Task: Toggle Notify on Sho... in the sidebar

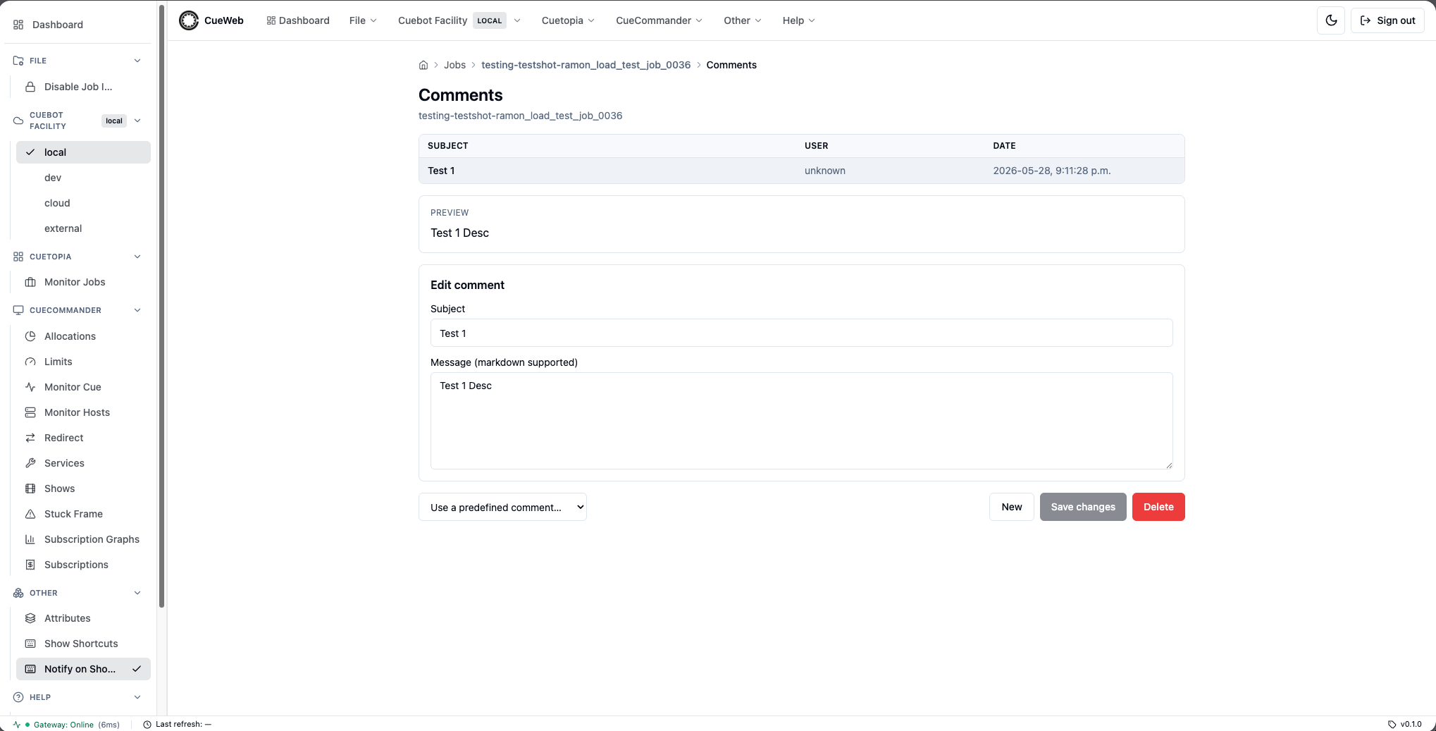Action: 83,669
